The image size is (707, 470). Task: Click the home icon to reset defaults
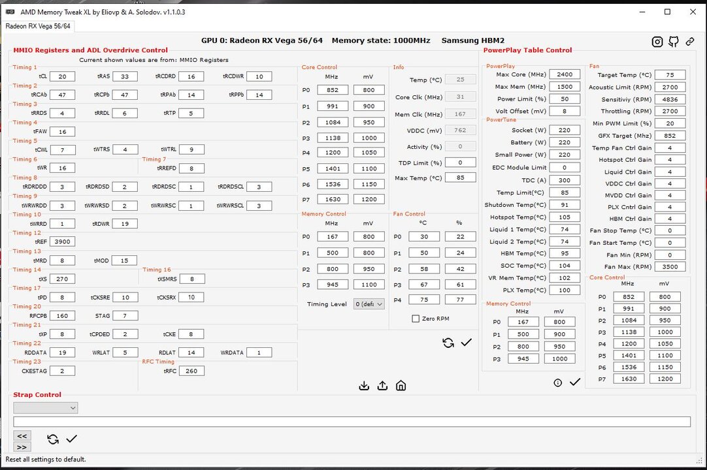pyautogui.click(x=401, y=386)
